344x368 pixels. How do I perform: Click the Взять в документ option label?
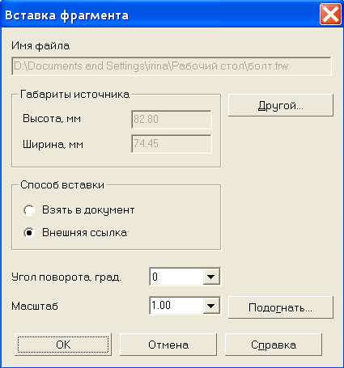[x=88, y=210]
